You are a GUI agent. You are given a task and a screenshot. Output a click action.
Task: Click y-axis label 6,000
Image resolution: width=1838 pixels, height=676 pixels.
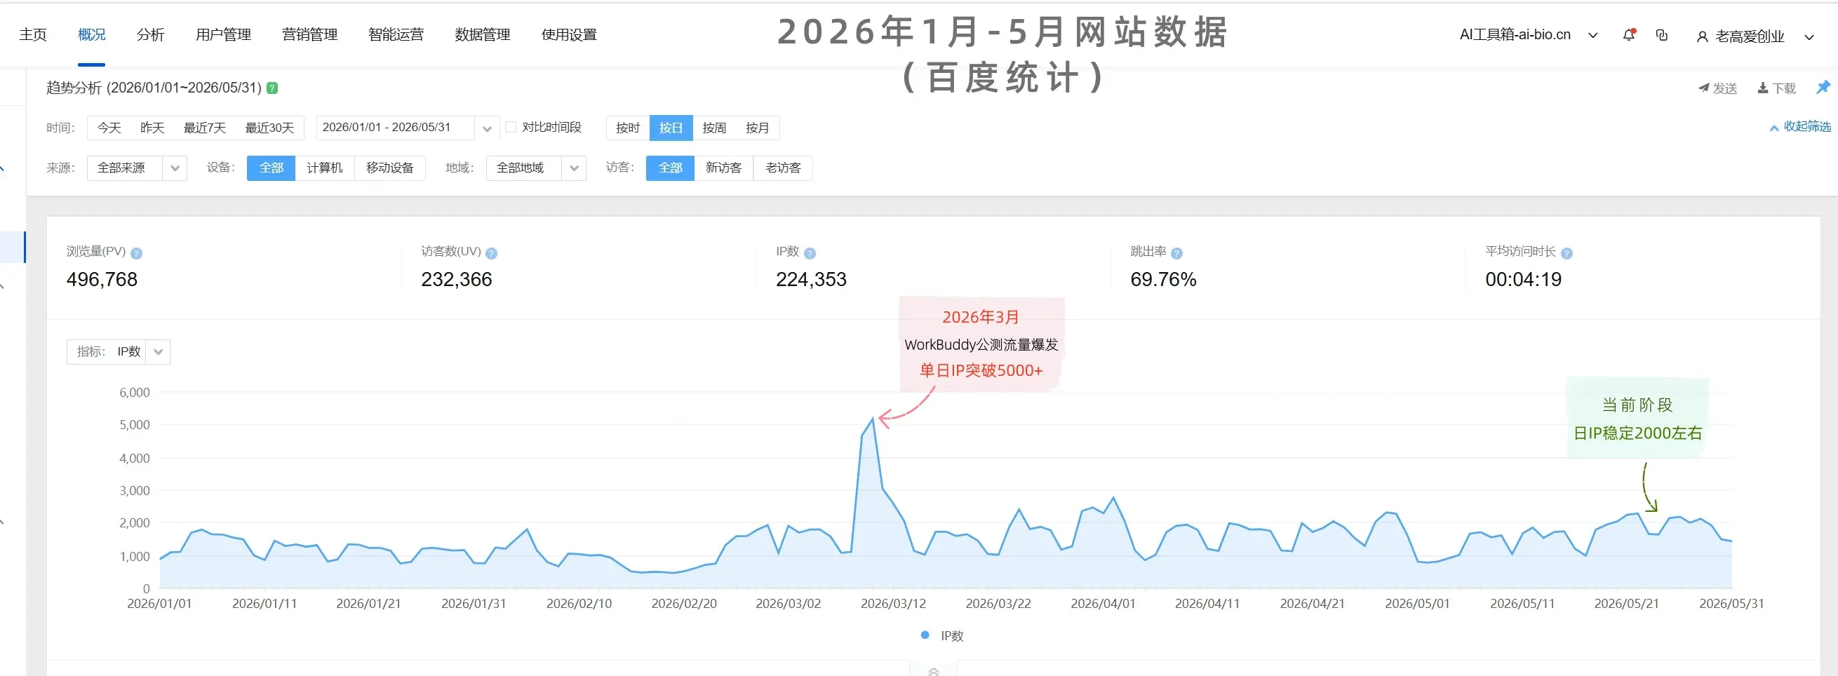pos(134,392)
